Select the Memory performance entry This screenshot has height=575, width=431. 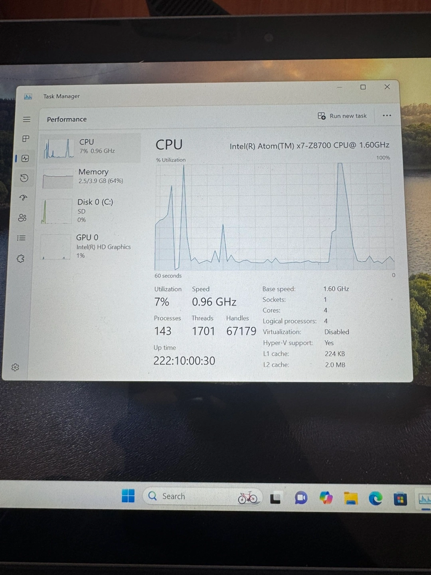point(90,177)
